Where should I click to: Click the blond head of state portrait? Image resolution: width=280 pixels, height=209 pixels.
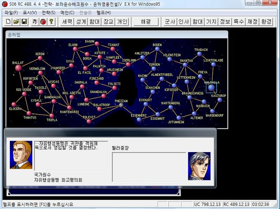(21, 155)
